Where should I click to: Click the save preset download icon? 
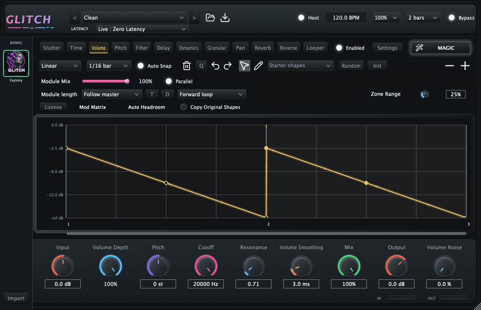[225, 18]
